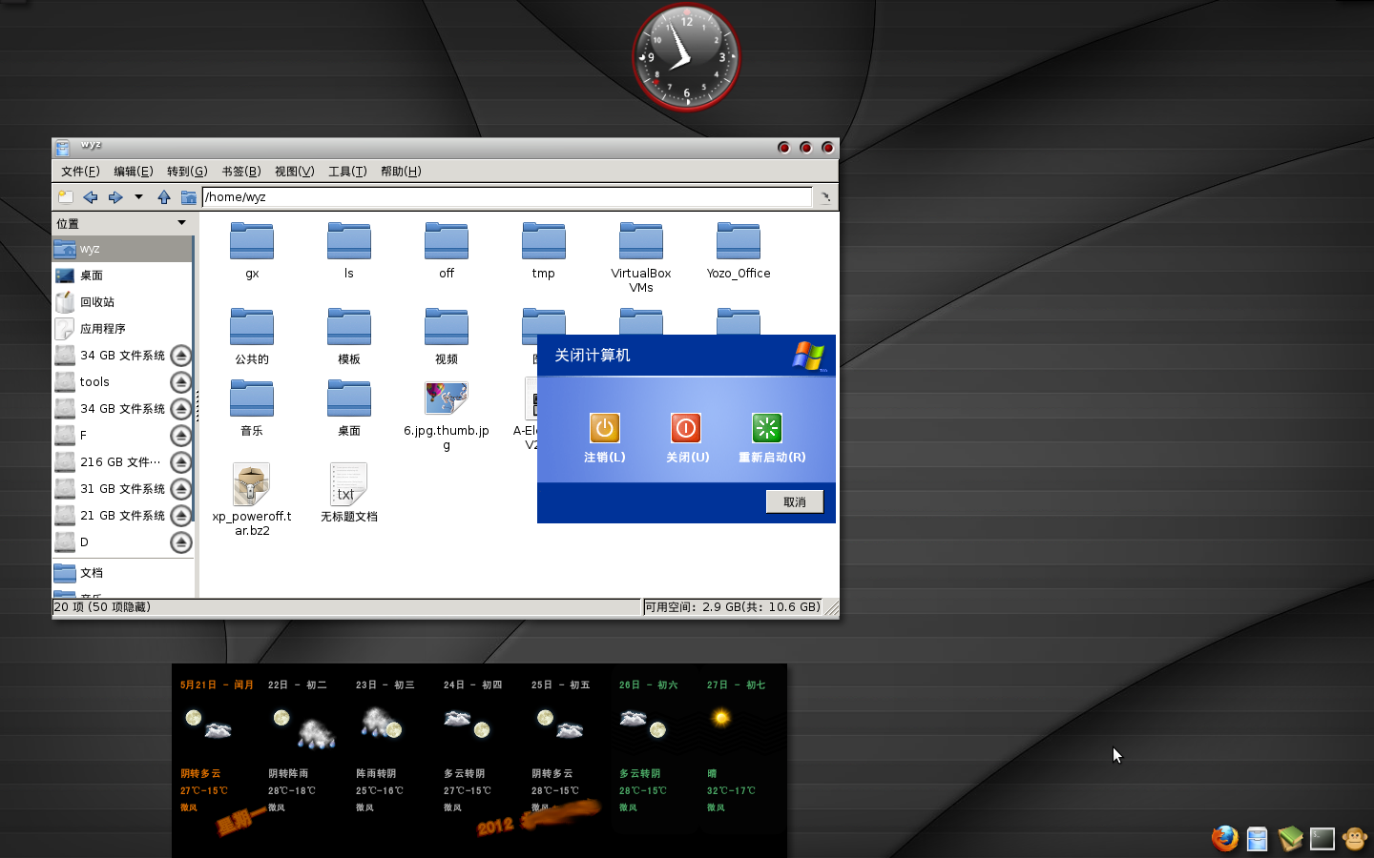1374x858 pixels.
Task: Open the navigation history dropdown arrow
Action: (x=138, y=197)
